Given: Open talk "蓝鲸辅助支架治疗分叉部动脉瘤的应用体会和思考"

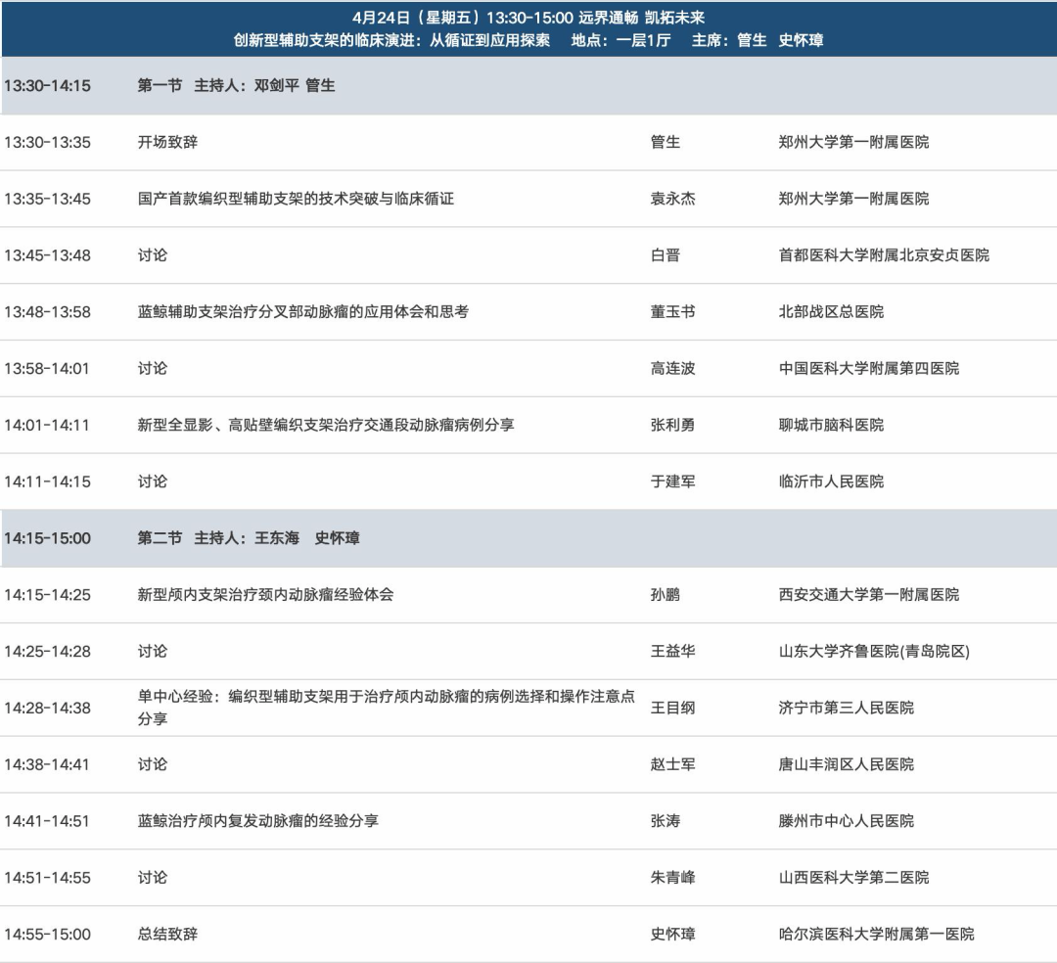Looking at the screenshot, I should click(302, 312).
